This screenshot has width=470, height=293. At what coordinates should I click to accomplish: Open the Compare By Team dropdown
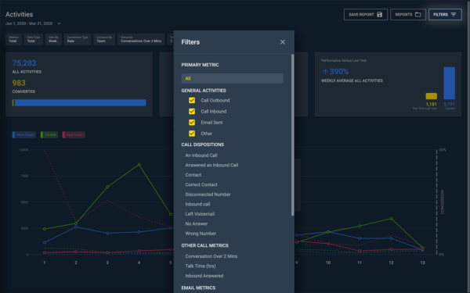coord(104,39)
